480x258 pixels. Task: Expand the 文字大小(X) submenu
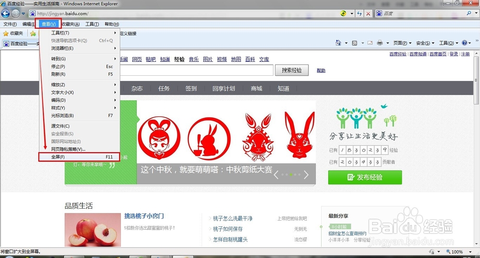click(79, 93)
